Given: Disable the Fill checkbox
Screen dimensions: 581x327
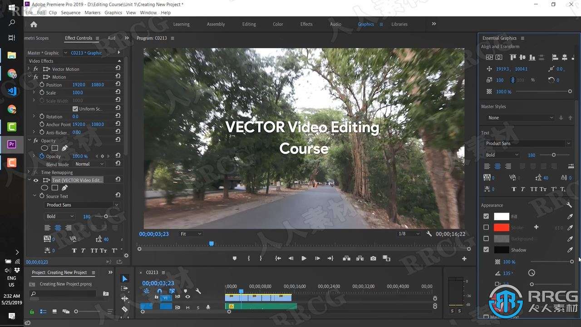Looking at the screenshot, I should coord(486,217).
